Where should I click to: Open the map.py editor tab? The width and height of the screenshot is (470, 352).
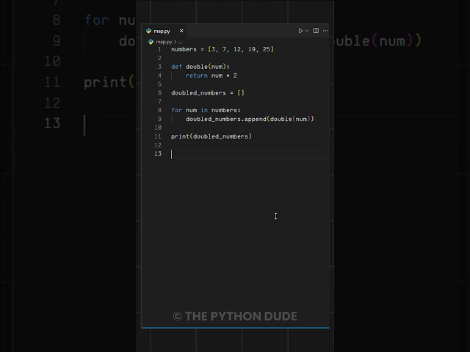164,31
